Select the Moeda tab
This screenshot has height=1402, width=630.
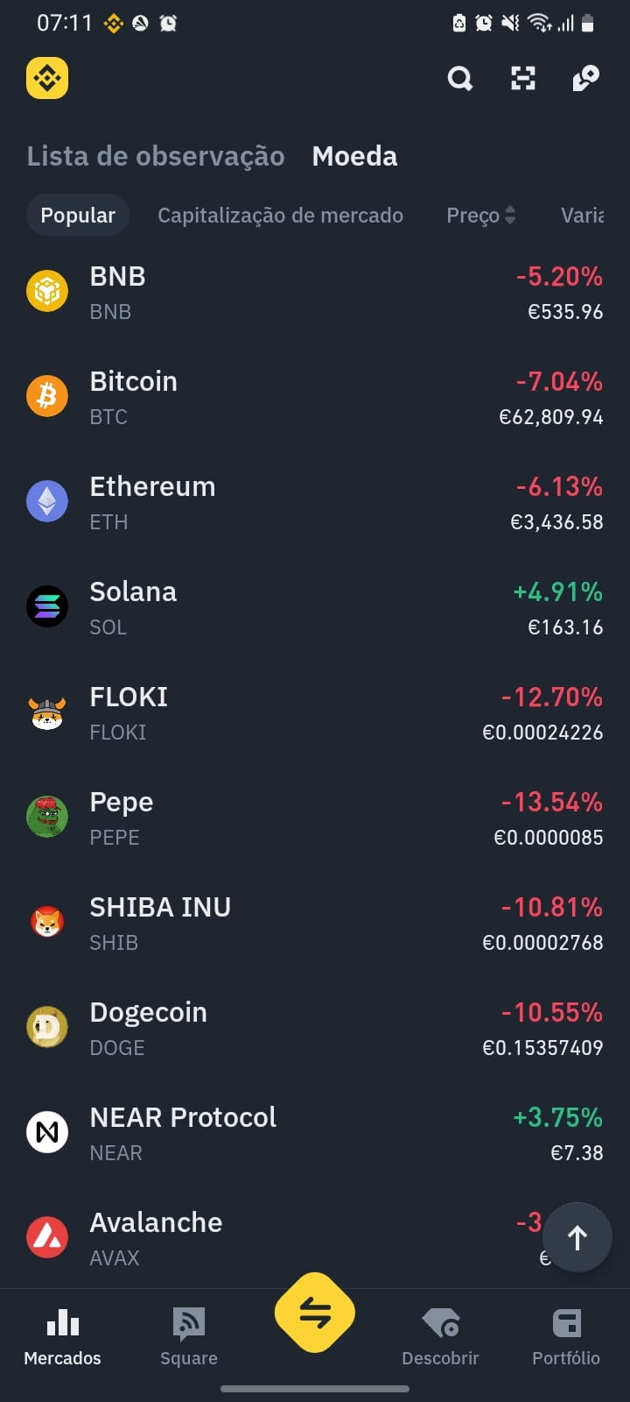pyautogui.click(x=354, y=156)
